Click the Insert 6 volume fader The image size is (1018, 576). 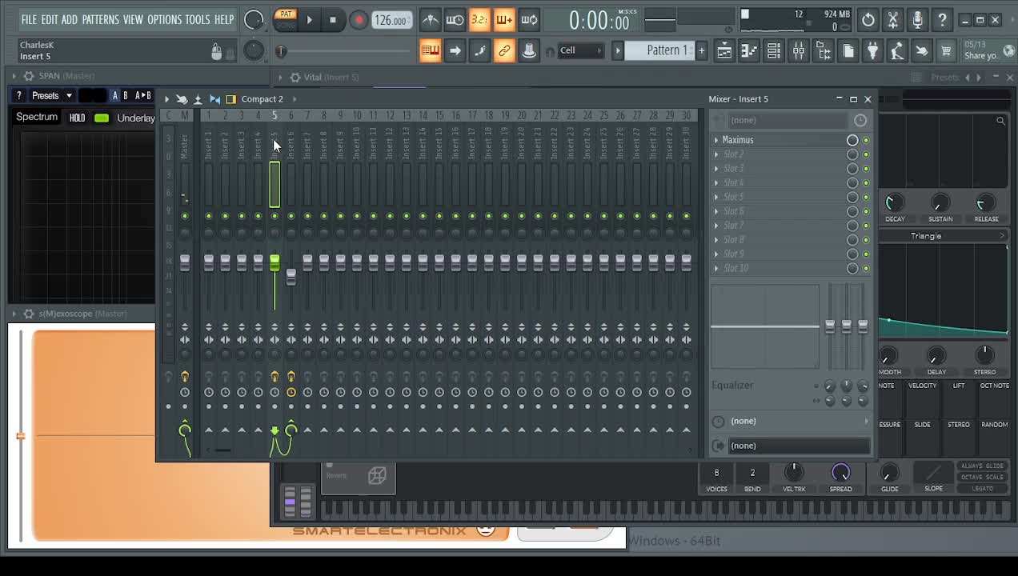pos(291,276)
